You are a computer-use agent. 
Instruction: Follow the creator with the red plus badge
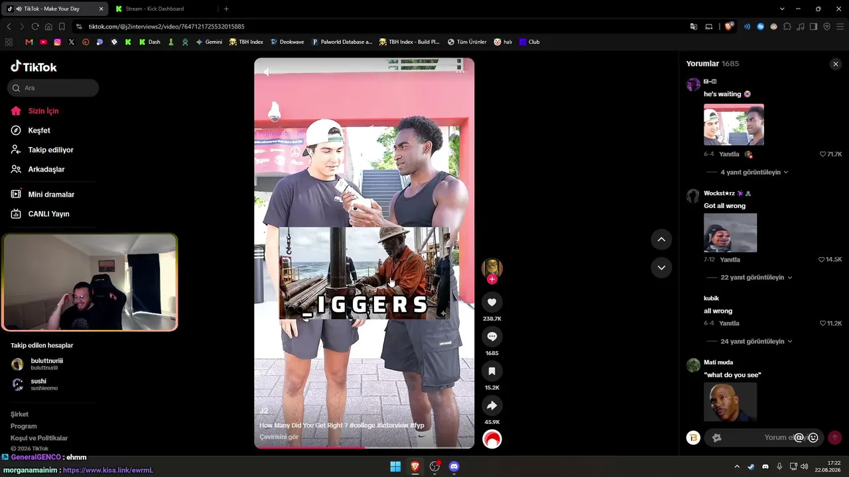491,280
